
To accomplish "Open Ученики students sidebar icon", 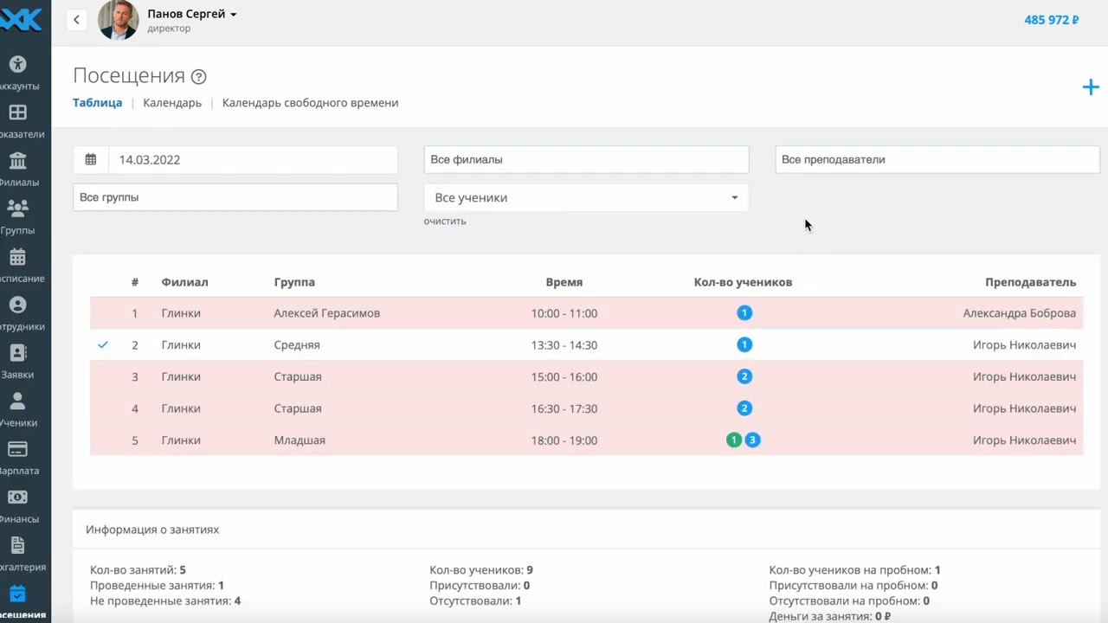I will (x=17, y=401).
